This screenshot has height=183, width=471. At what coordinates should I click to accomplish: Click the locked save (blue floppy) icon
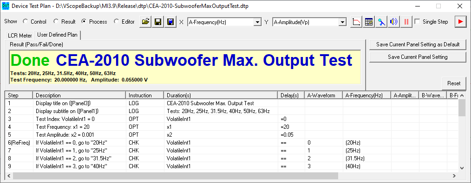(170, 22)
